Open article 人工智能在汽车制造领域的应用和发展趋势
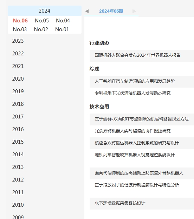This screenshot has width=194, height=219. (135, 81)
